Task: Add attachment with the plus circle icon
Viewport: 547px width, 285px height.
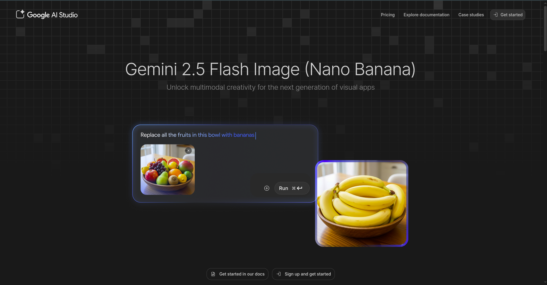Action: [x=267, y=188]
